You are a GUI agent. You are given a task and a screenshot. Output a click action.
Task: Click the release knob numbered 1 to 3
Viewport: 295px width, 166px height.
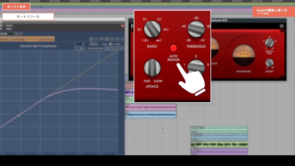tap(196, 67)
